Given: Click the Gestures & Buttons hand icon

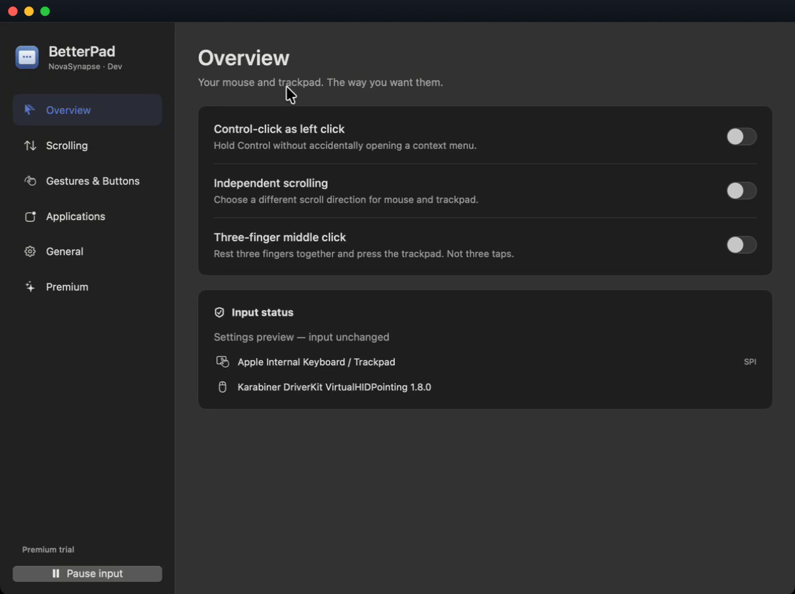Looking at the screenshot, I should click(x=30, y=181).
